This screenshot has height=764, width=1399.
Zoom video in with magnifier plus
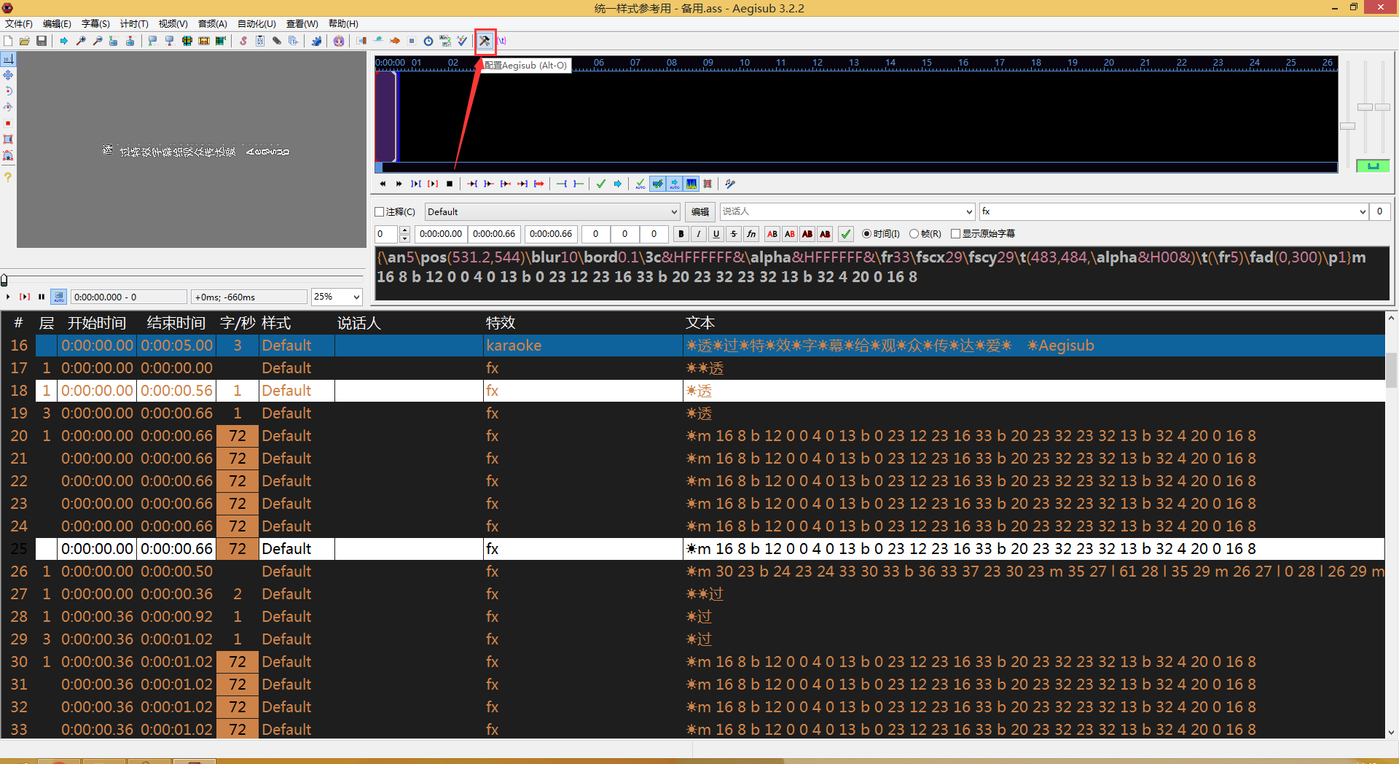[81, 41]
